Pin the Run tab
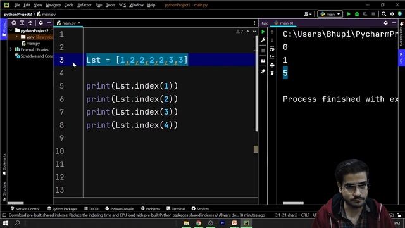 click(263, 72)
